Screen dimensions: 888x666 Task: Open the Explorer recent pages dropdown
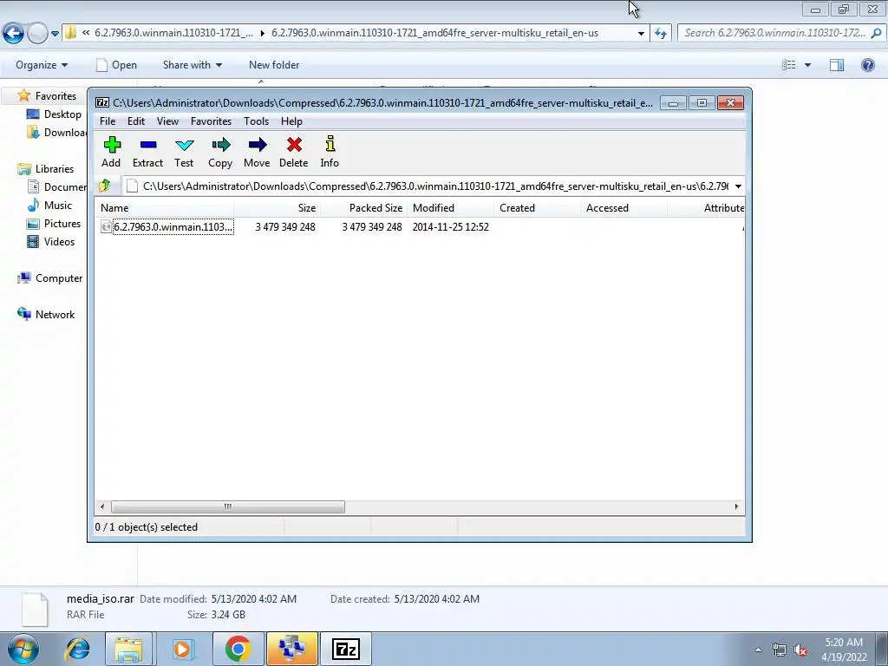[55, 34]
